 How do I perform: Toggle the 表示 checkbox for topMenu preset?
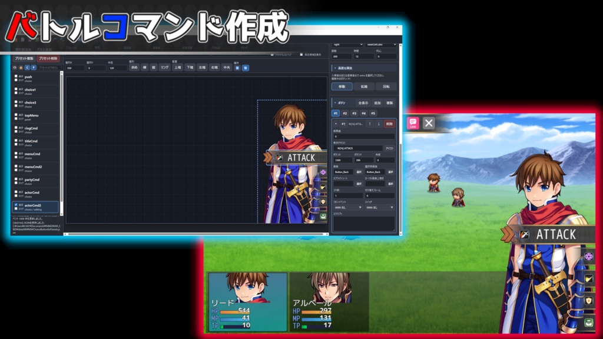click(x=16, y=115)
